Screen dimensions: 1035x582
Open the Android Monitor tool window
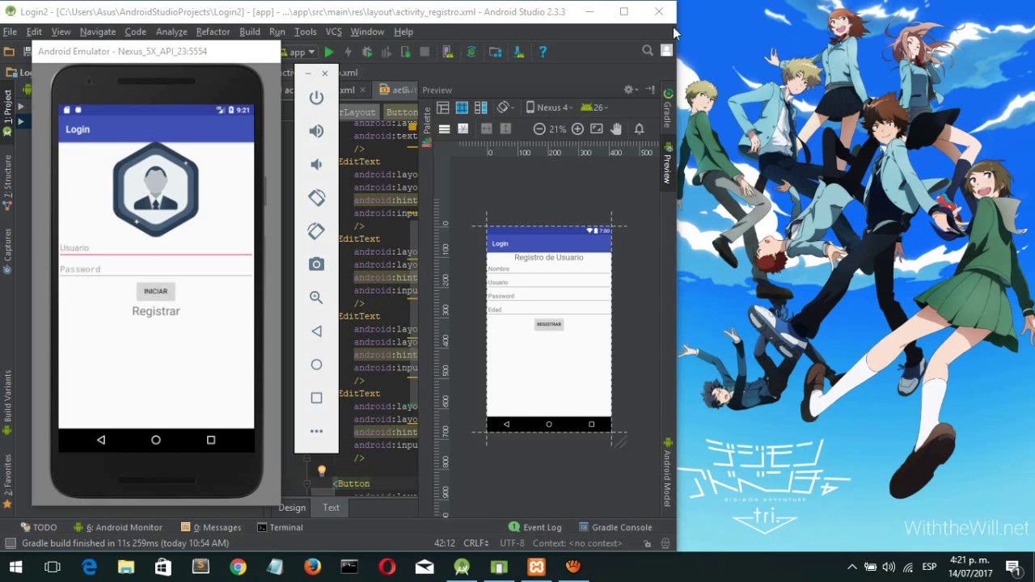tap(117, 527)
